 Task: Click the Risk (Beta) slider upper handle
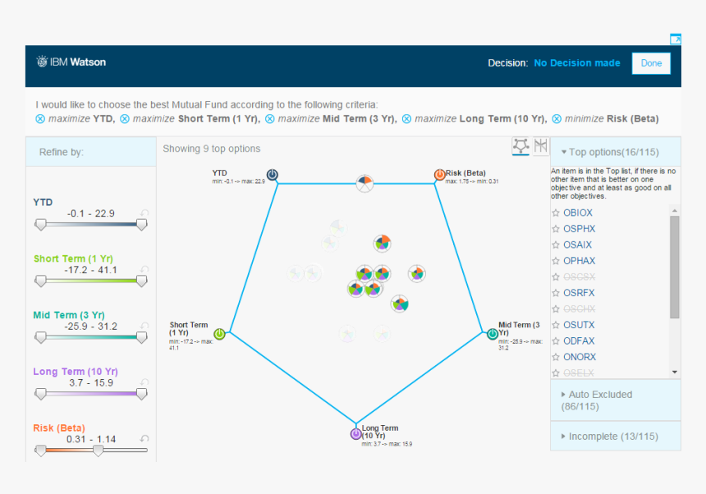[98, 451]
